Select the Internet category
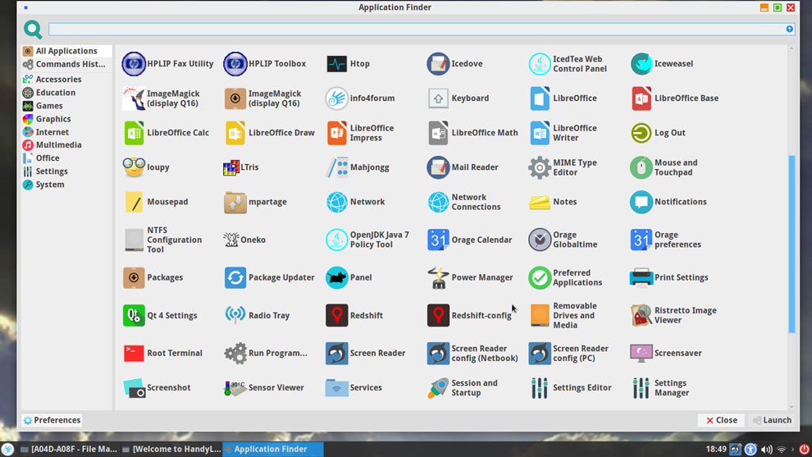The width and height of the screenshot is (812, 457). tap(66, 131)
